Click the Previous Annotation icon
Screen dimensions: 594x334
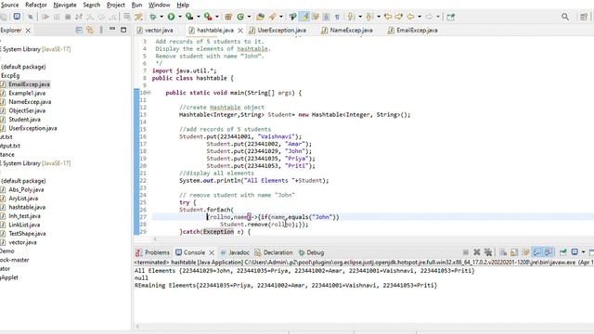[x=369, y=17]
